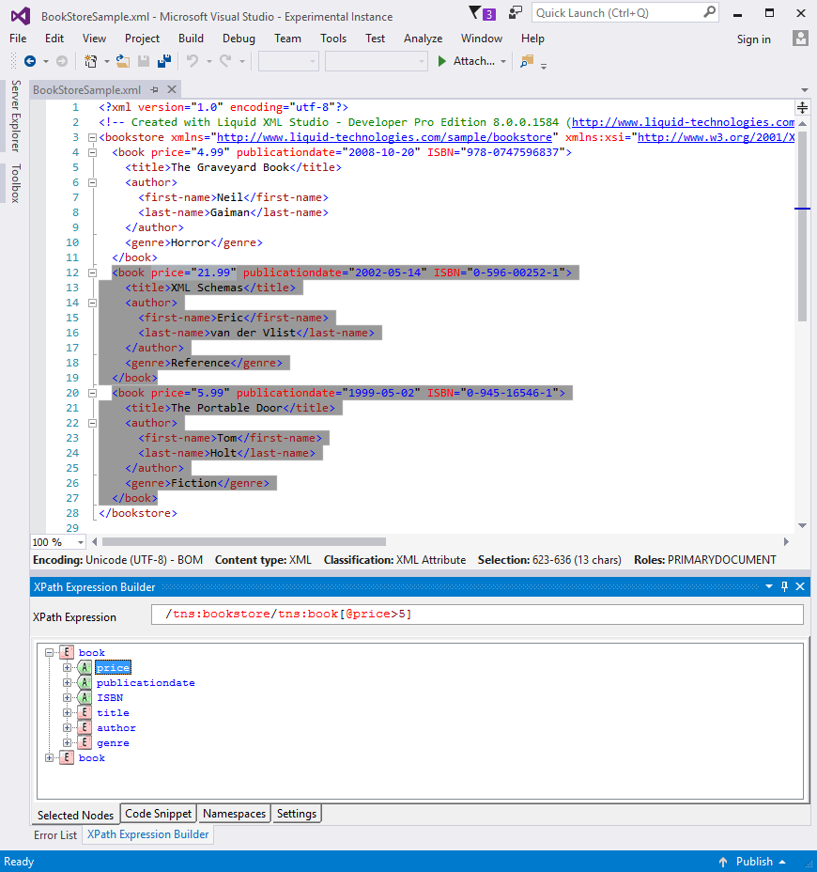Close the BookStoreSample.xml document tab

172,89
